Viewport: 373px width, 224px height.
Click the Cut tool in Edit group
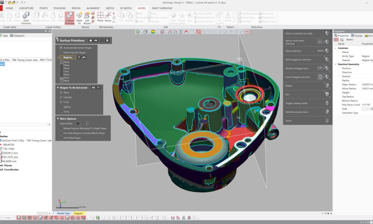(121, 17)
